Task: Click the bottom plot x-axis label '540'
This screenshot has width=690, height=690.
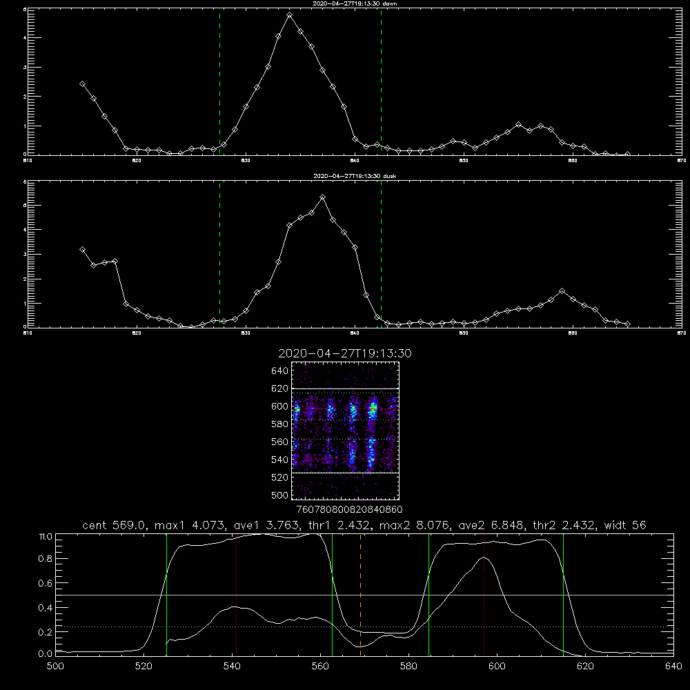Action: point(232,667)
